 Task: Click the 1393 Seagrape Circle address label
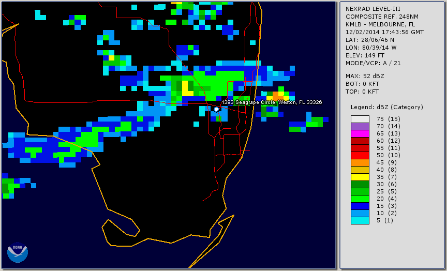click(x=272, y=102)
